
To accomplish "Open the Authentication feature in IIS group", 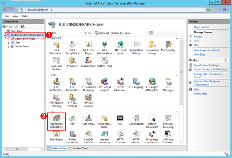I will (x=88, y=120).
